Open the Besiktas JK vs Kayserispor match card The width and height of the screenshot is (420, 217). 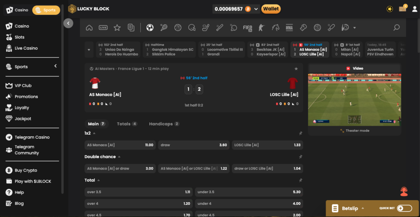click(267, 50)
